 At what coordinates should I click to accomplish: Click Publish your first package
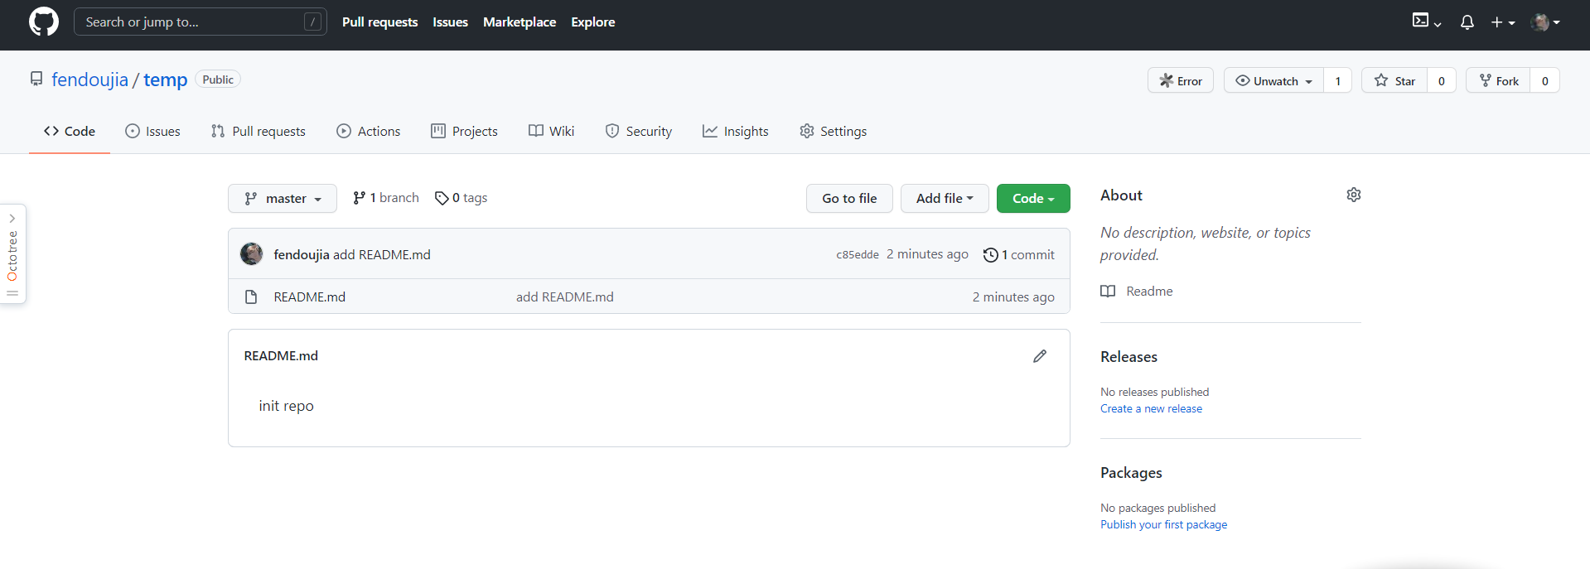click(x=1163, y=524)
